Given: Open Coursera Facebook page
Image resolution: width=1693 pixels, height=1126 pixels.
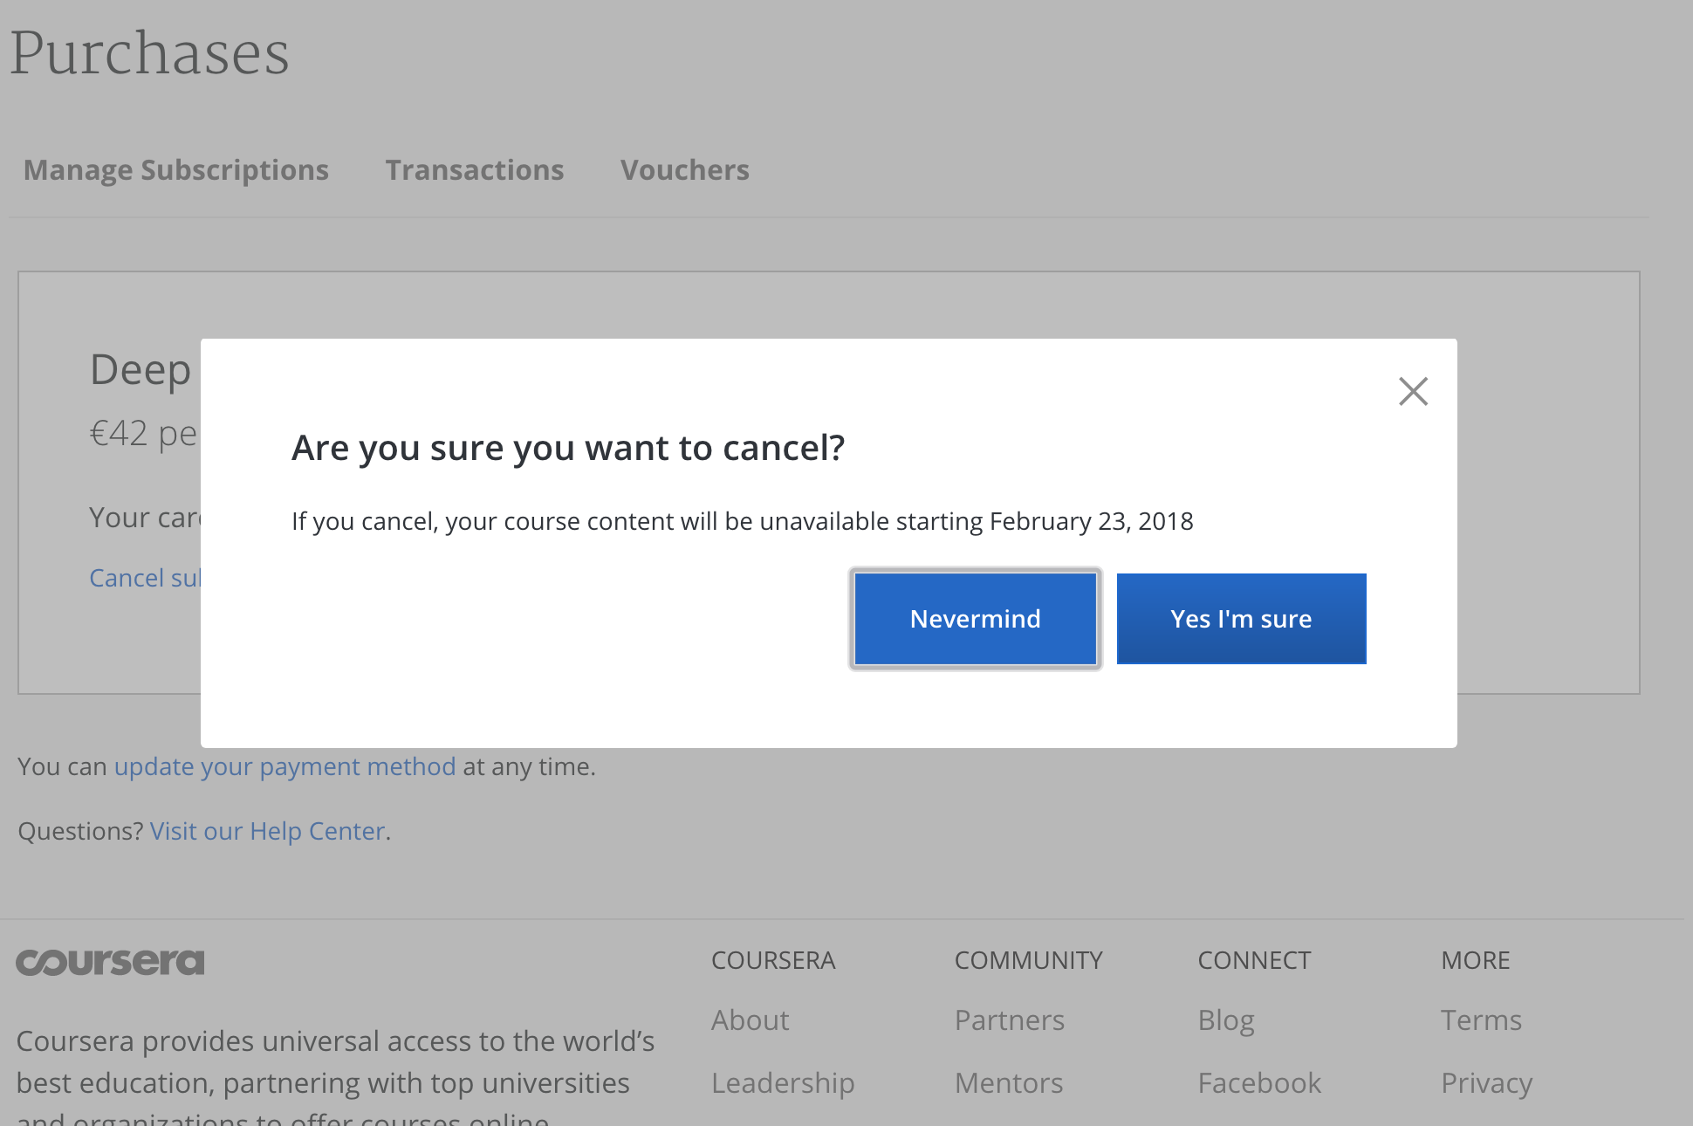Looking at the screenshot, I should [1259, 1082].
